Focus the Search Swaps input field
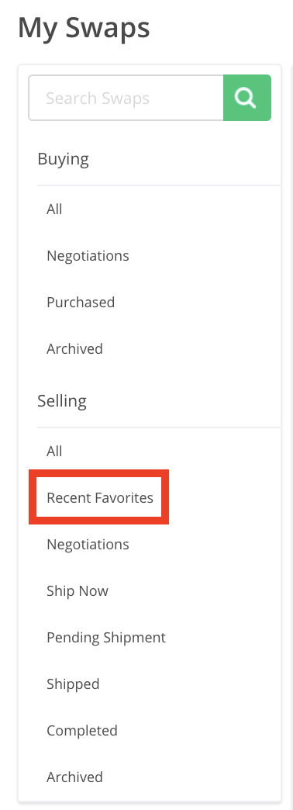Image resolution: width=293 pixels, height=810 pixels. tap(126, 98)
